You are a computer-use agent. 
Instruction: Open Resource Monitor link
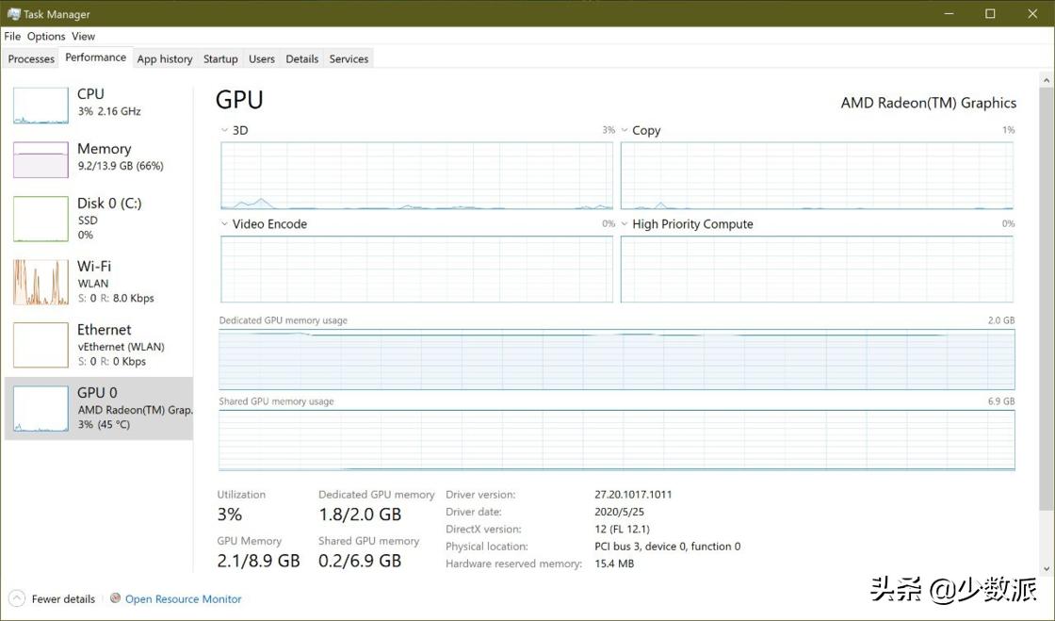point(183,598)
